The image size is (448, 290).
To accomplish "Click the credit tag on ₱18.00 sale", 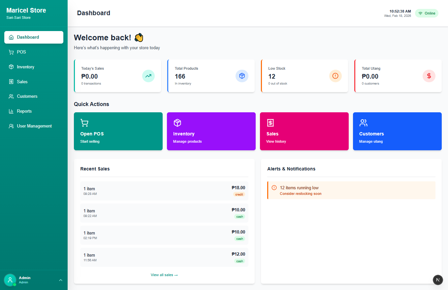I will coord(239,195).
